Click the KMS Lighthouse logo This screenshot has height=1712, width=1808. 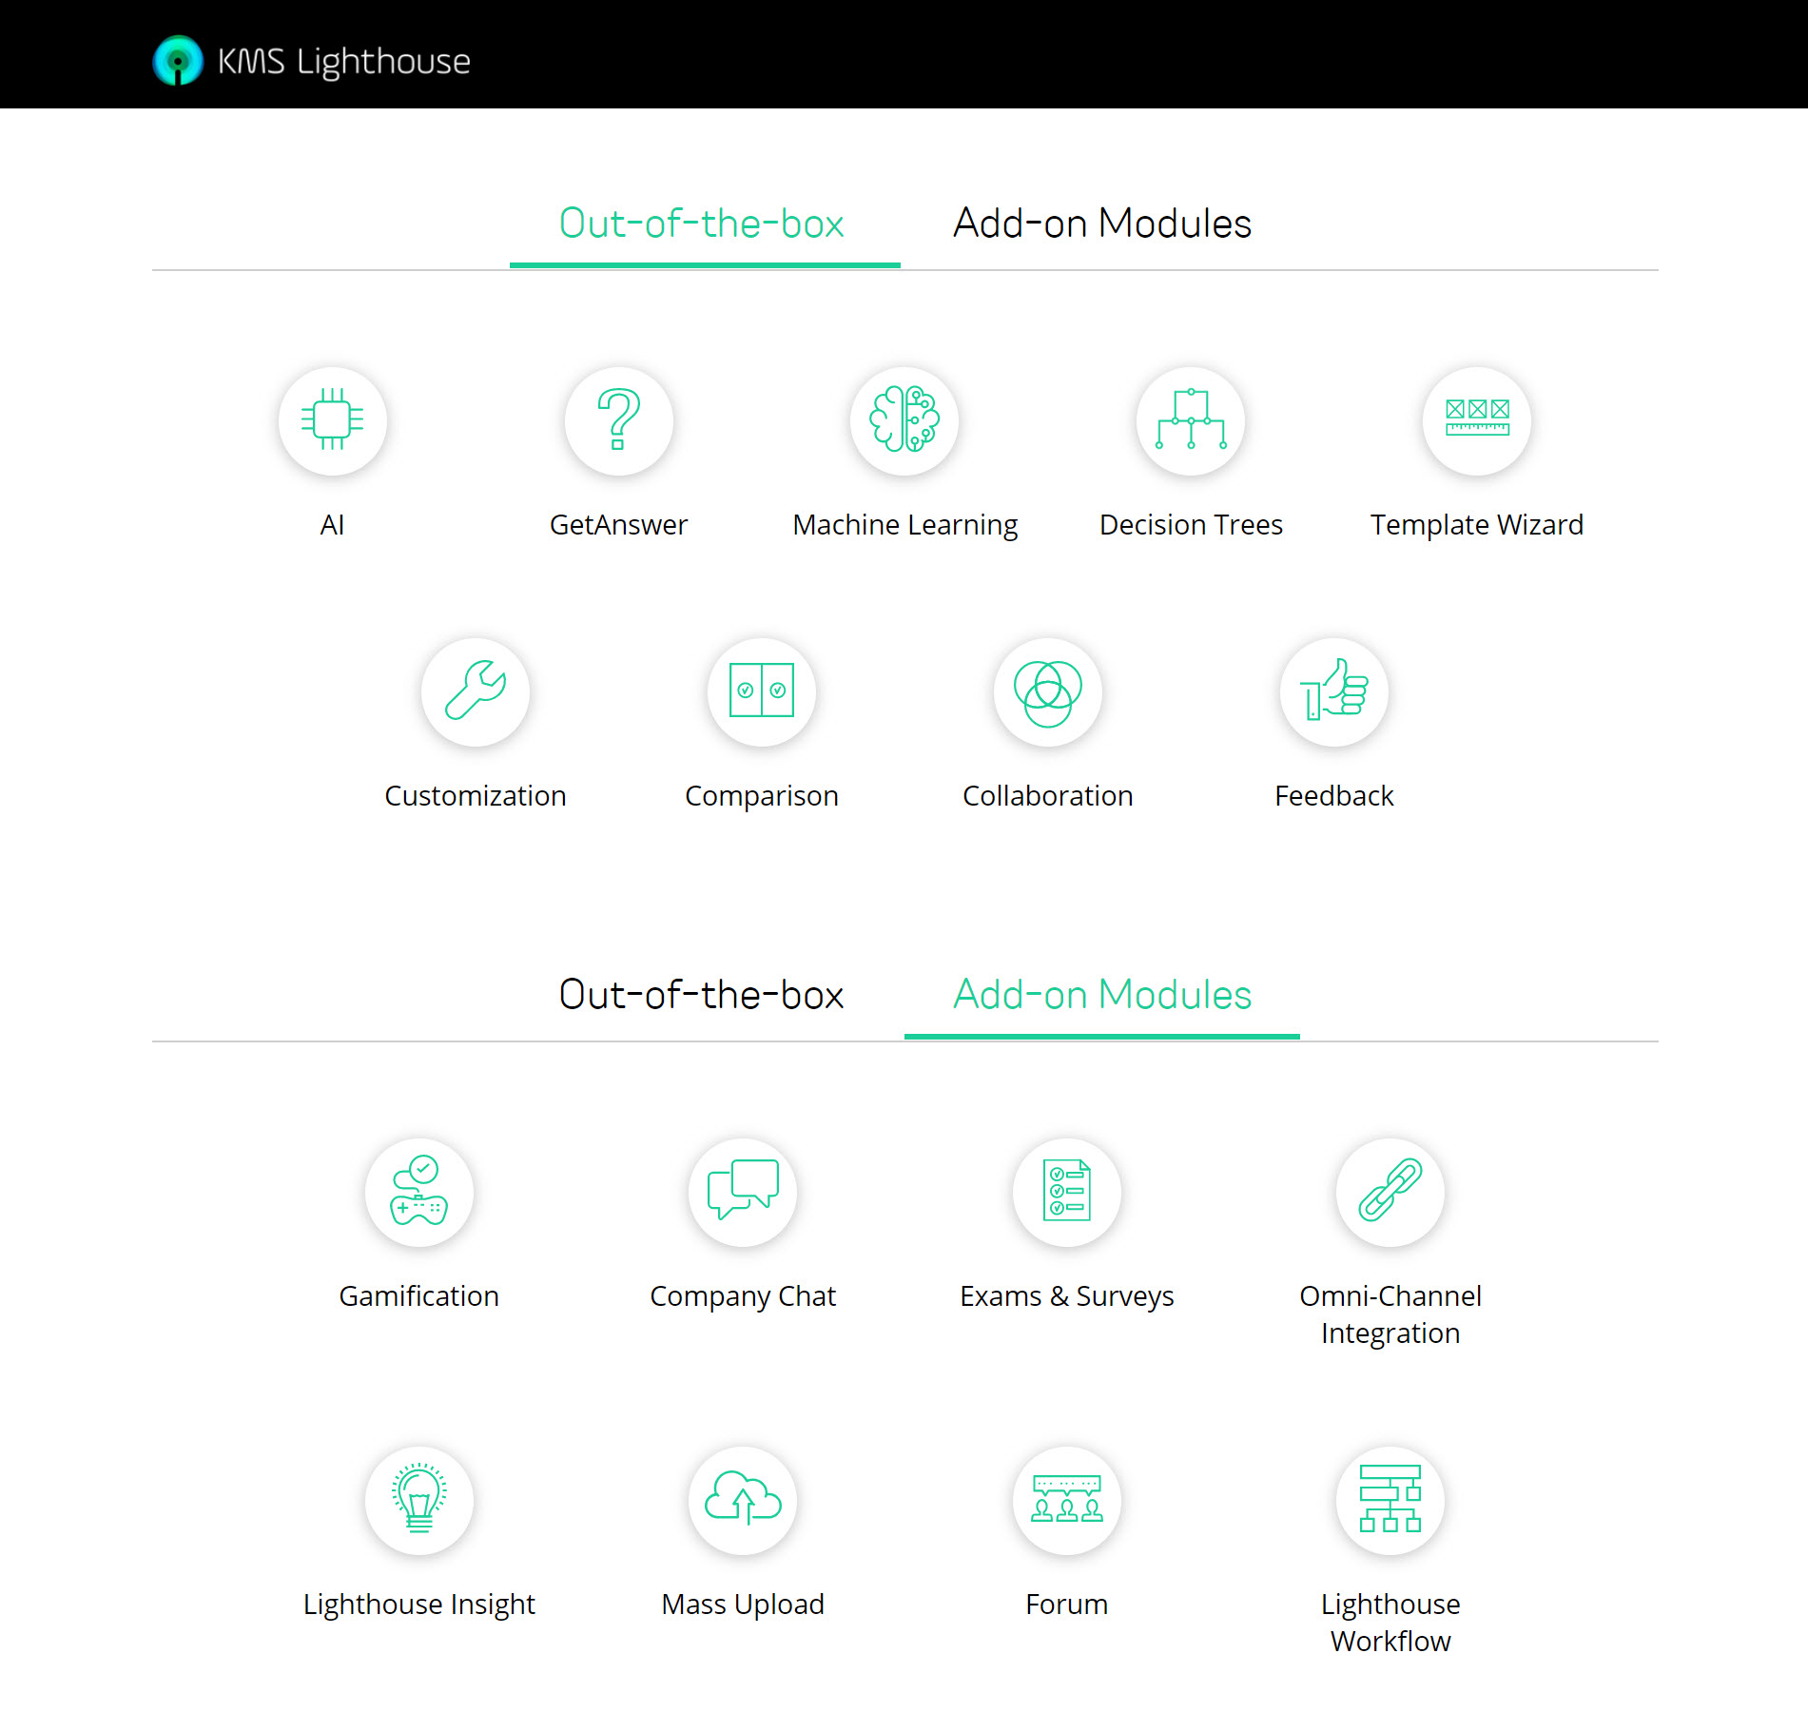(311, 61)
